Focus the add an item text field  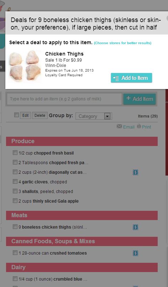[x=64, y=99]
